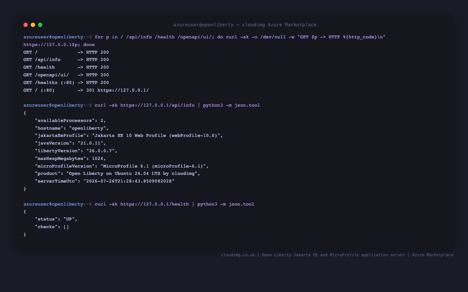Click the '"microProfileVersion"' JSON line
This screenshot has width=468, height=292.
[122, 166]
